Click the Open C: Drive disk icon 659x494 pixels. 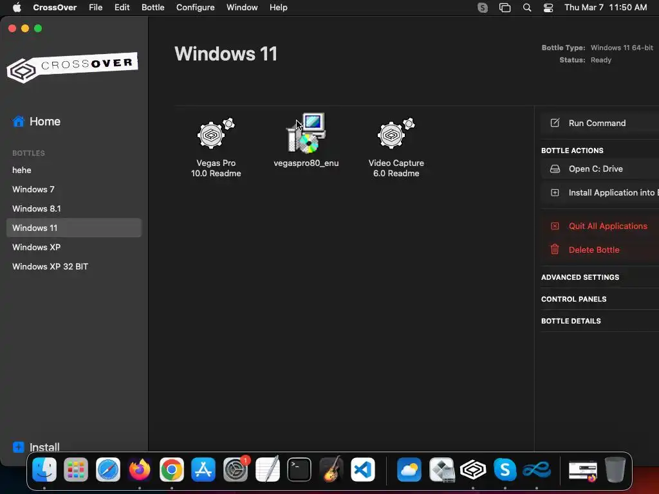coord(555,169)
